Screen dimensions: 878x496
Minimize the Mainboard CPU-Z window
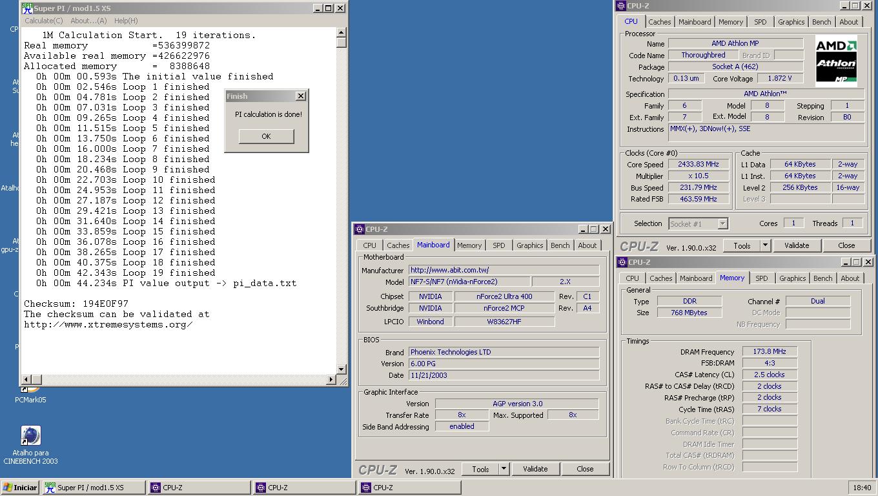(x=583, y=229)
